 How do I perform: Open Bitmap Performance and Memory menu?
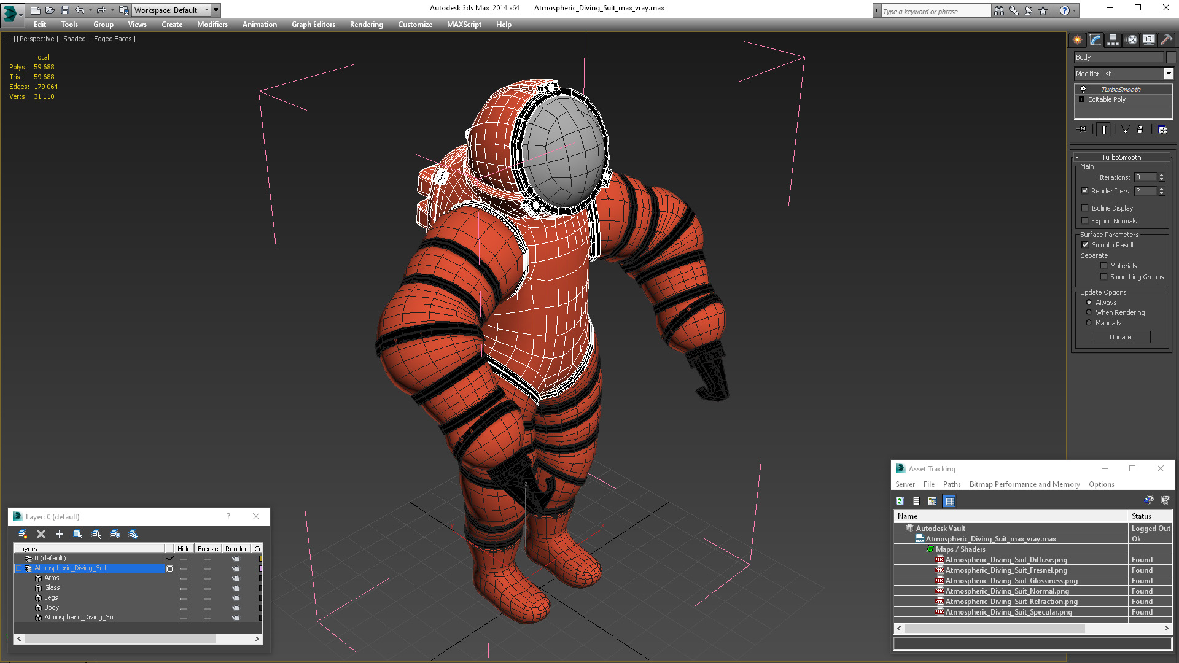pyautogui.click(x=1025, y=484)
